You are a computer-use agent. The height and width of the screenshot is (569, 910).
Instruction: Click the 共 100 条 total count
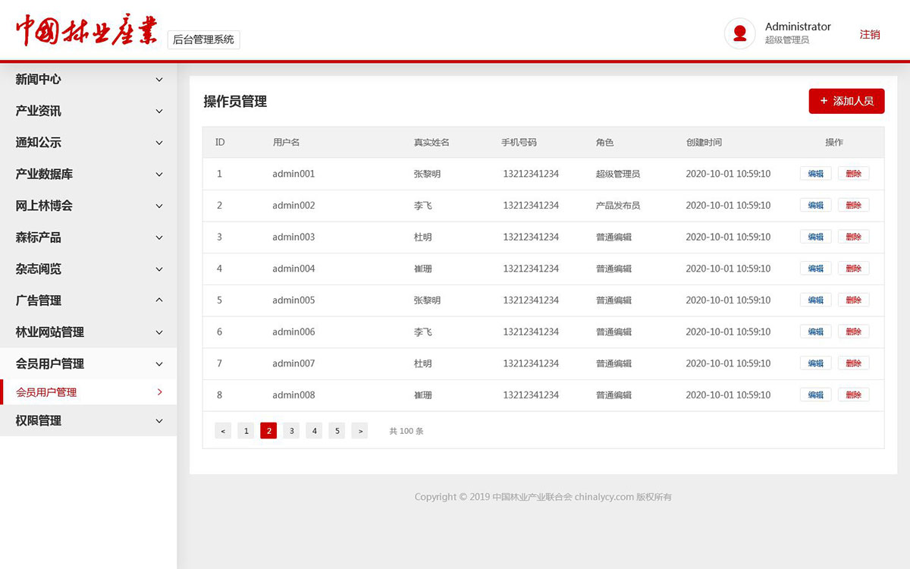coord(406,431)
